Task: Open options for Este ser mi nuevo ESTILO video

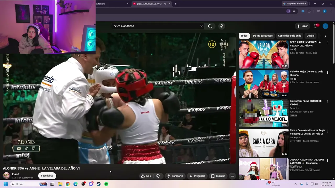Action: pyautogui.click(x=327, y=102)
